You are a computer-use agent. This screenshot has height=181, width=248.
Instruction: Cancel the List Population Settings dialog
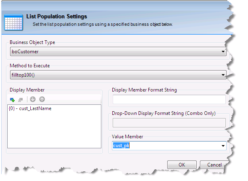click(x=214, y=165)
